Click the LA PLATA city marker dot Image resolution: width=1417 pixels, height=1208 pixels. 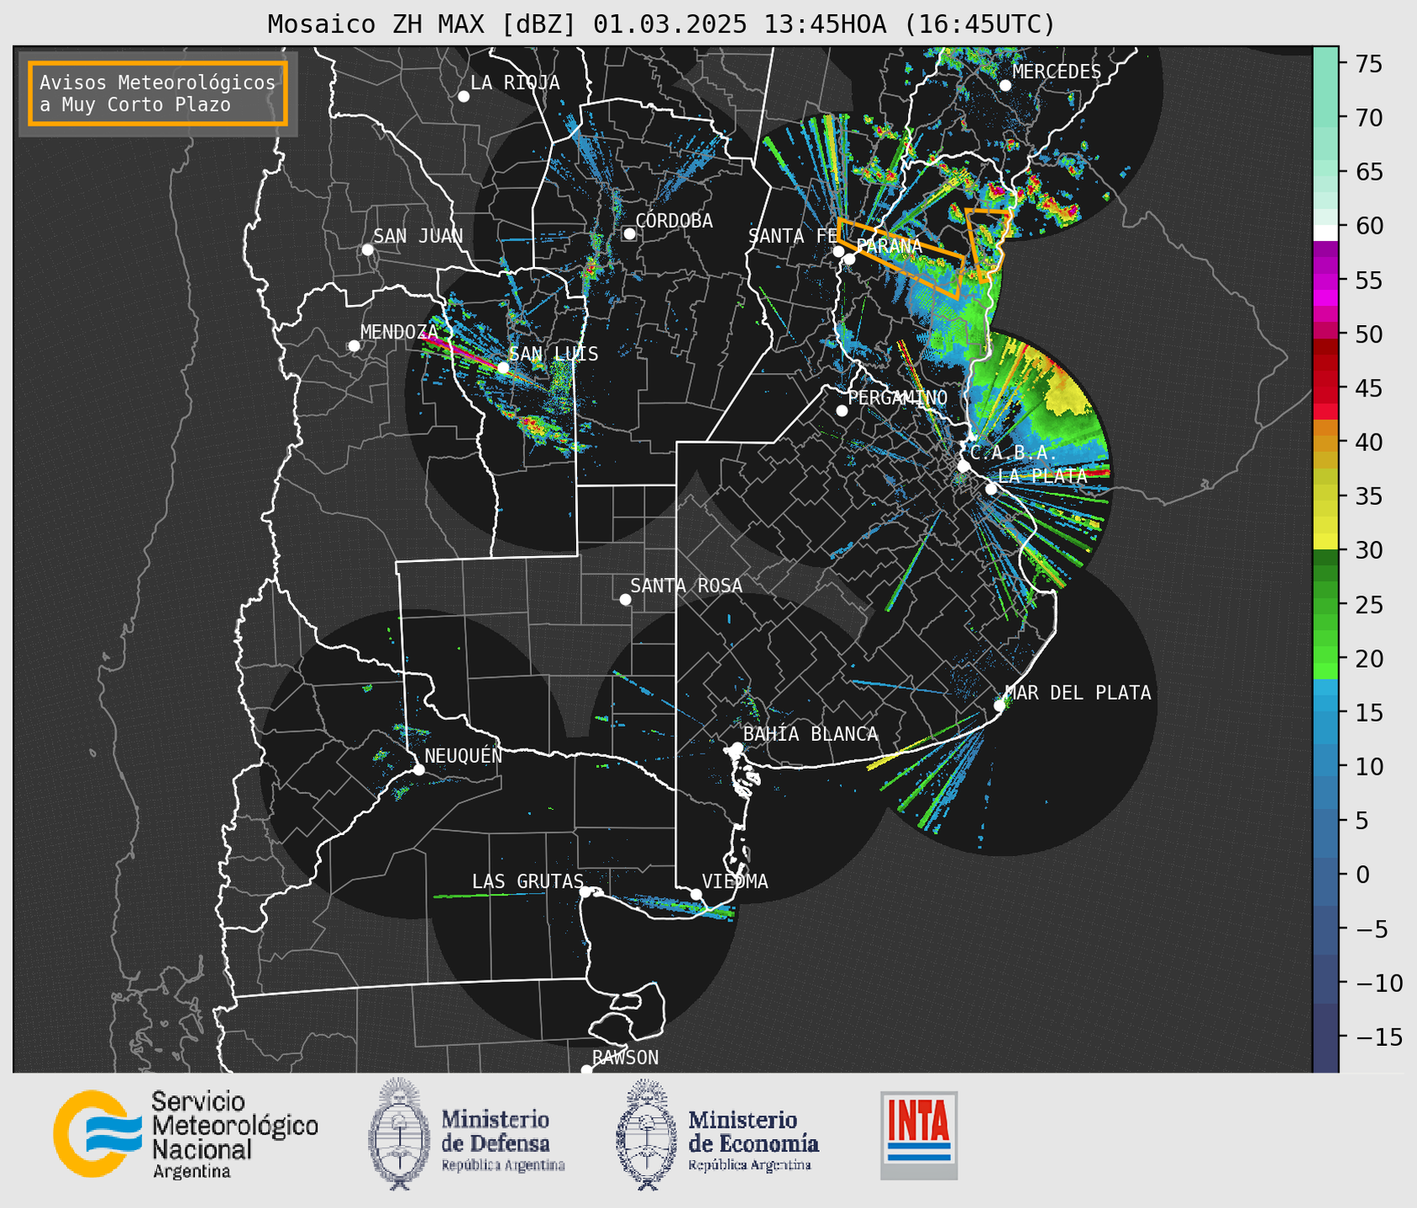(991, 489)
